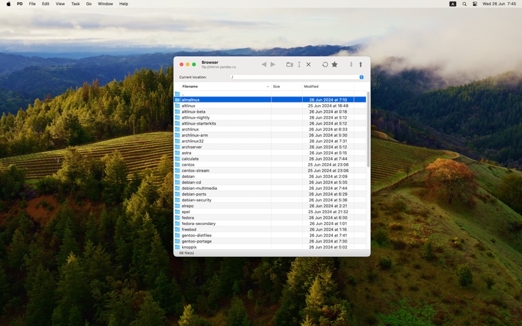Viewport: 522px width, 326px height.
Task: Select the calculate row
Action: (x=270, y=158)
